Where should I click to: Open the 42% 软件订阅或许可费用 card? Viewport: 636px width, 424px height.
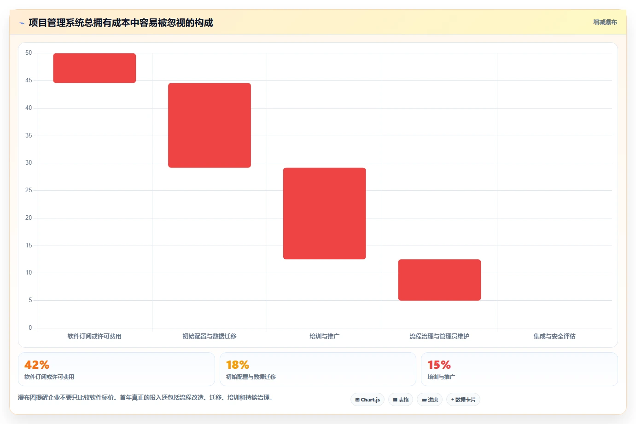pyautogui.click(x=117, y=369)
